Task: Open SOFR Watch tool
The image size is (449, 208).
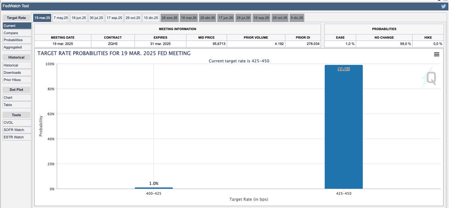Action: (16, 130)
